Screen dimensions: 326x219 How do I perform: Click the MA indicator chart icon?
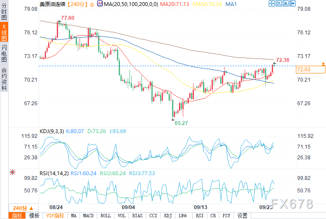tap(100, 3)
